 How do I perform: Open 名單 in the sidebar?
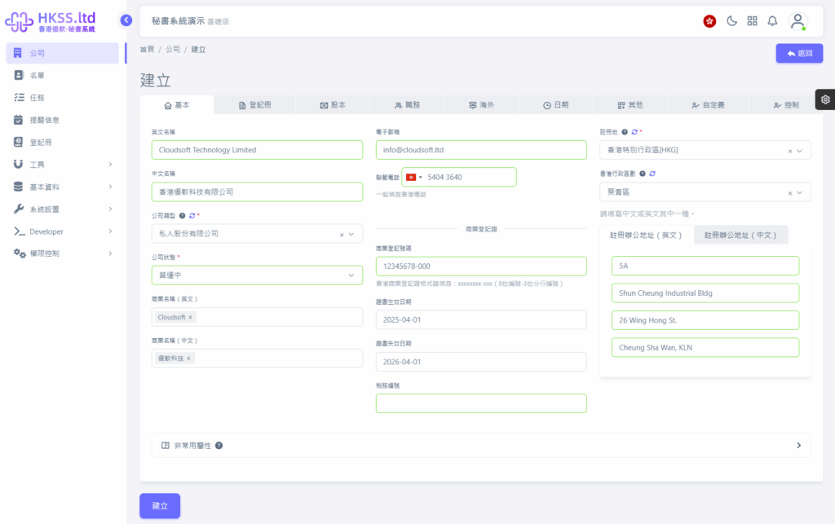(x=62, y=76)
